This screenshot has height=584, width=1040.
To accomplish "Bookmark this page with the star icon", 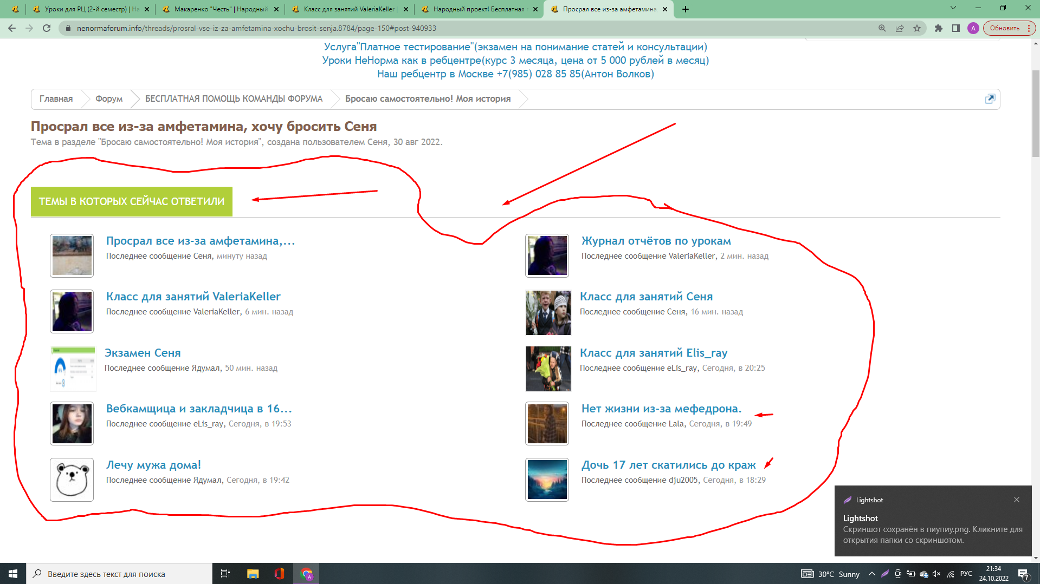I will pyautogui.click(x=917, y=28).
